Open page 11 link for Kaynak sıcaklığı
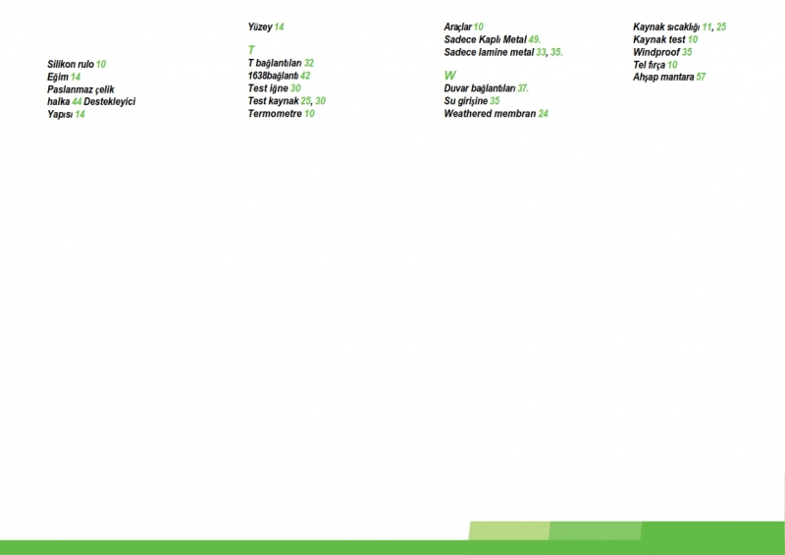Image resolution: width=785 pixels, height=555 pixels. [x=706, y=27]
